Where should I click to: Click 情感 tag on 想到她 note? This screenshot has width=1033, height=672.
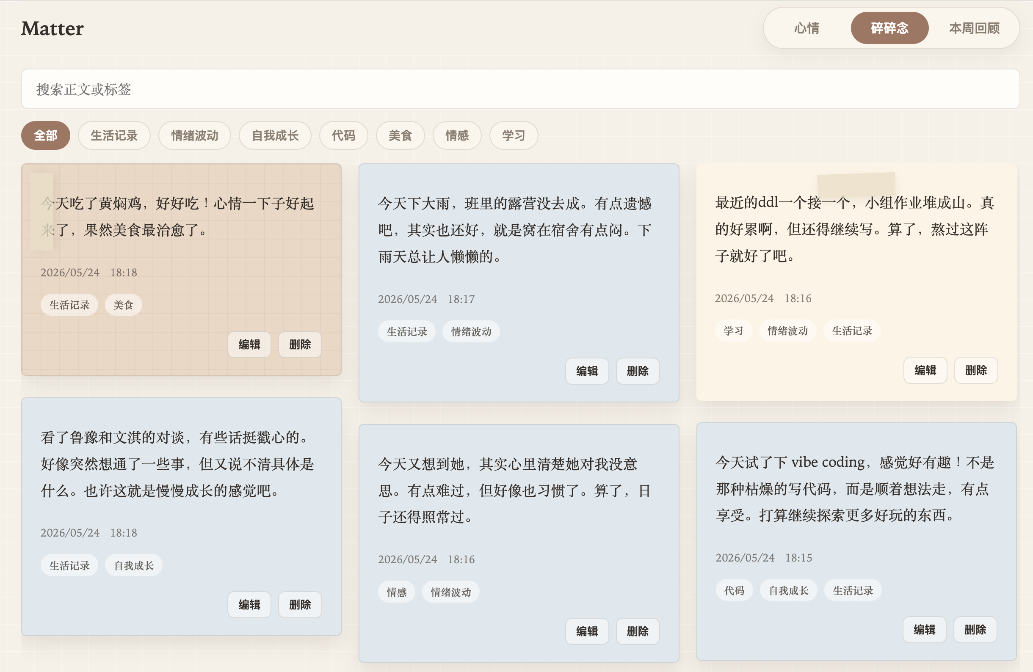click(397, 592)
